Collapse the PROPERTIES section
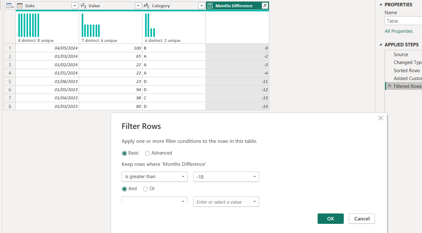Image resolution: width=422 pixels, height=233 pixels. pyautogui.click(x=380, y=4)
